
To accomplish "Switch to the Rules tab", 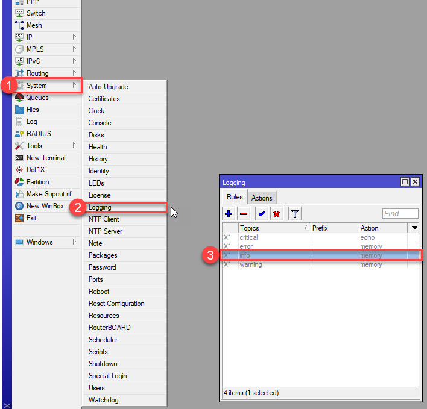I will [235, 197].
